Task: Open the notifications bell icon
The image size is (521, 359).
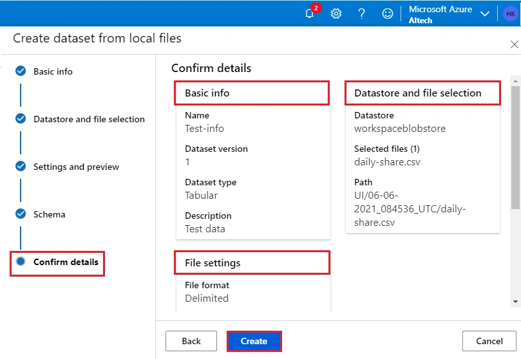Action: pyautogui.click(x=309, y=14)
